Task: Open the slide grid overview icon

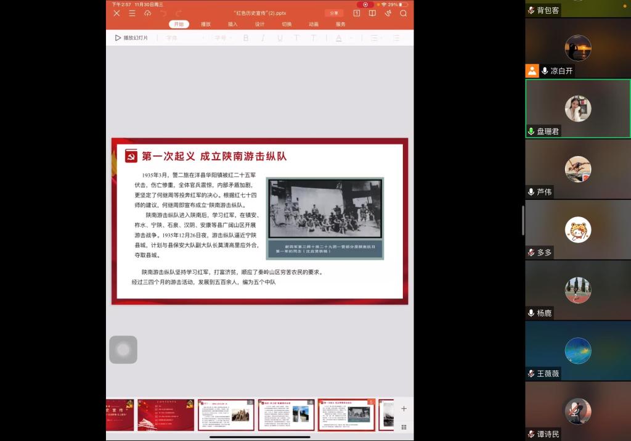Action: pos(404,426)
